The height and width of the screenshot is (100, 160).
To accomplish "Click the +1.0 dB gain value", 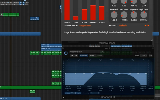I will [x=100, y=89].
